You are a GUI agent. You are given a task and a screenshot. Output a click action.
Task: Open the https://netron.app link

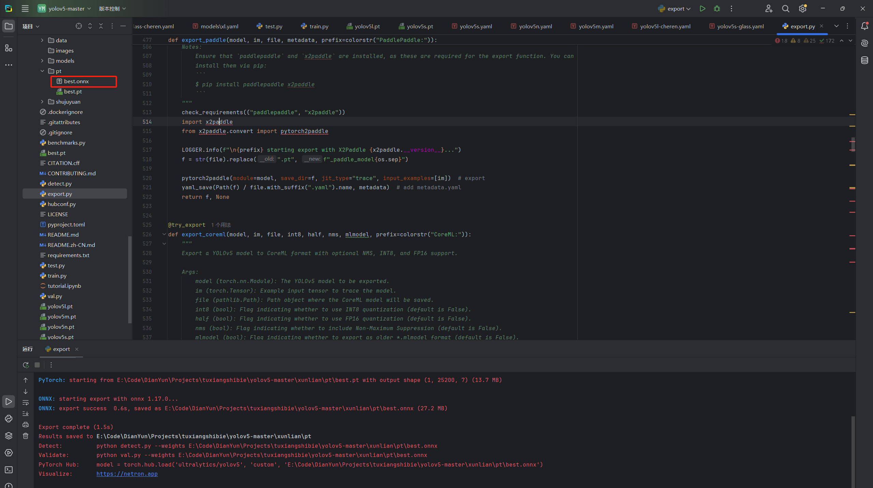(127, 474)
